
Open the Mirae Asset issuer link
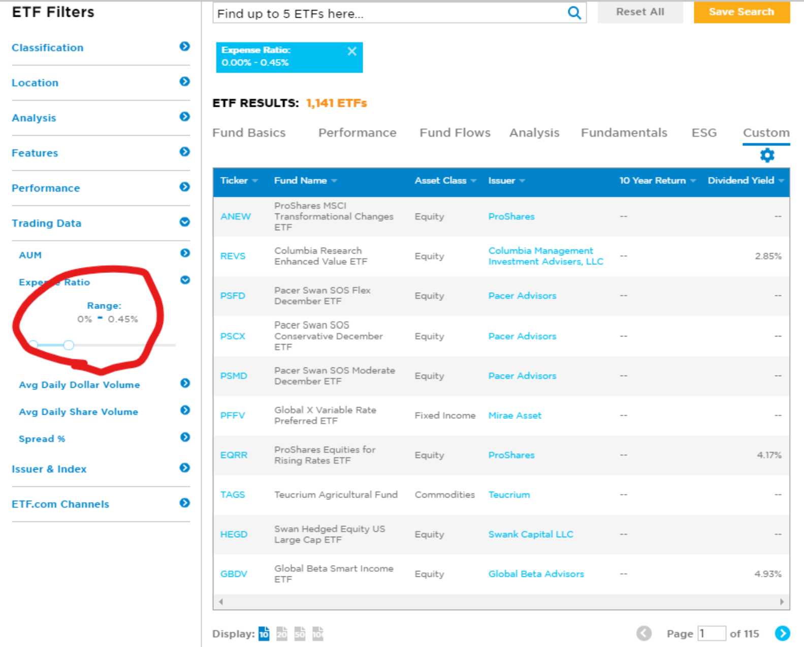click(x=515, y=415)
